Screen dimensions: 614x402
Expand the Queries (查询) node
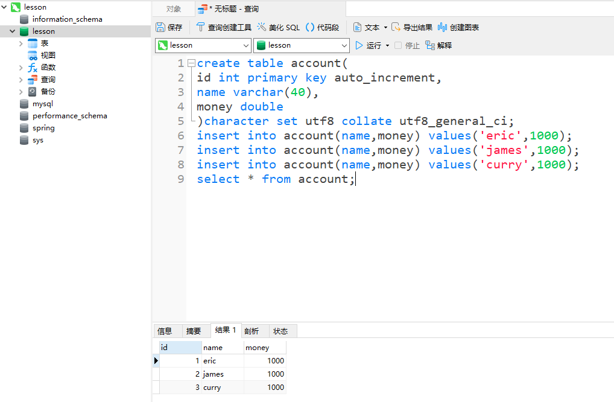pos(21,80)
